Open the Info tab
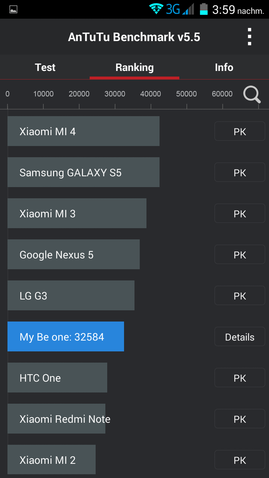The height and width of the screenshot is (478, 269). (x=224, y=67)
